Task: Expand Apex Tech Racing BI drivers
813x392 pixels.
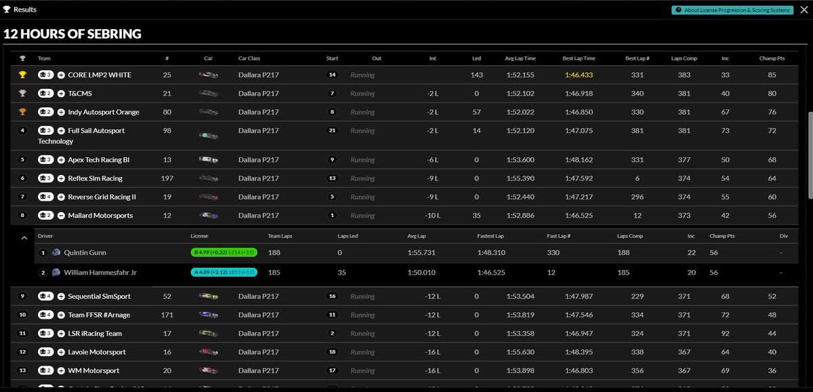Action: [61, 160]
